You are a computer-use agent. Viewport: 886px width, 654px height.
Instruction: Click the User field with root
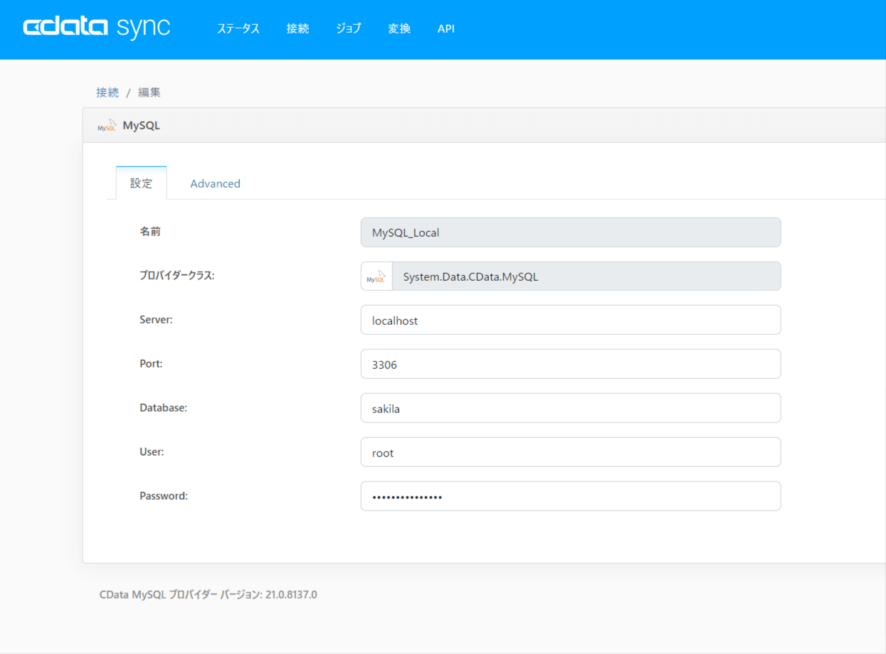[570, 453]
